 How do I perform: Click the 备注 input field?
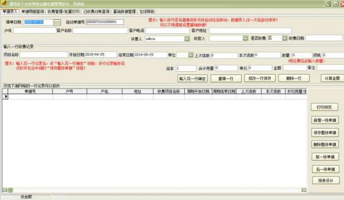pyautogui.click(x=330, y=68)
